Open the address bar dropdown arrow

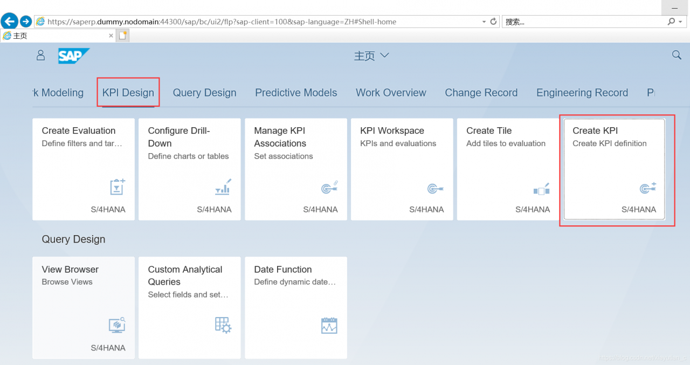coord(484,22)
